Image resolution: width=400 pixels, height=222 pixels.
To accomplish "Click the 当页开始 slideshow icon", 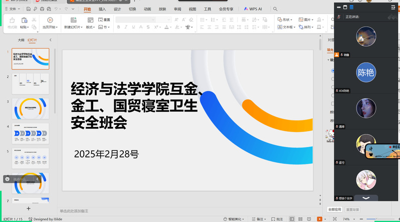I will point(49,20).
